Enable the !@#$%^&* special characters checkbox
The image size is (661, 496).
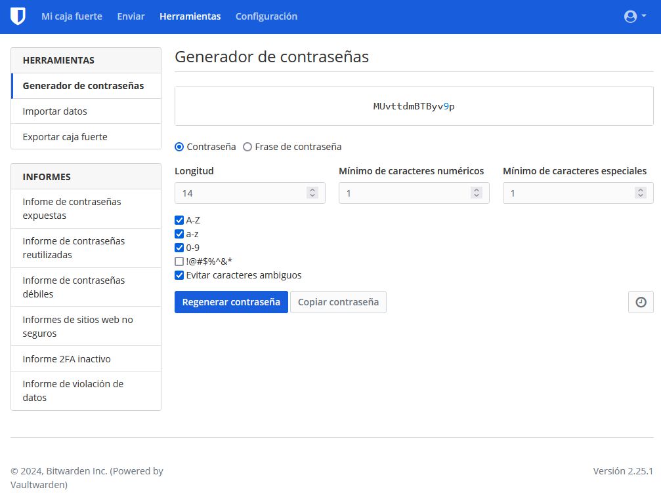tap(179, 261)
